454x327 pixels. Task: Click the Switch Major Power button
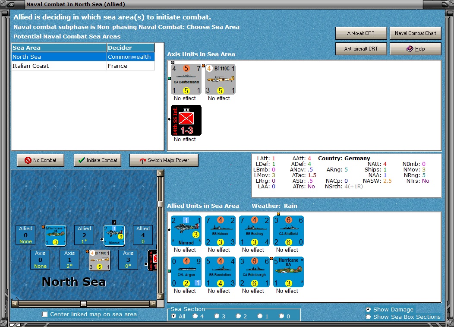(164, 160)
